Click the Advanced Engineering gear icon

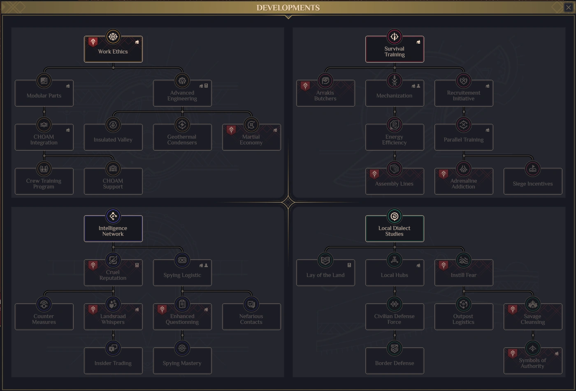click(x=182, y=81)
